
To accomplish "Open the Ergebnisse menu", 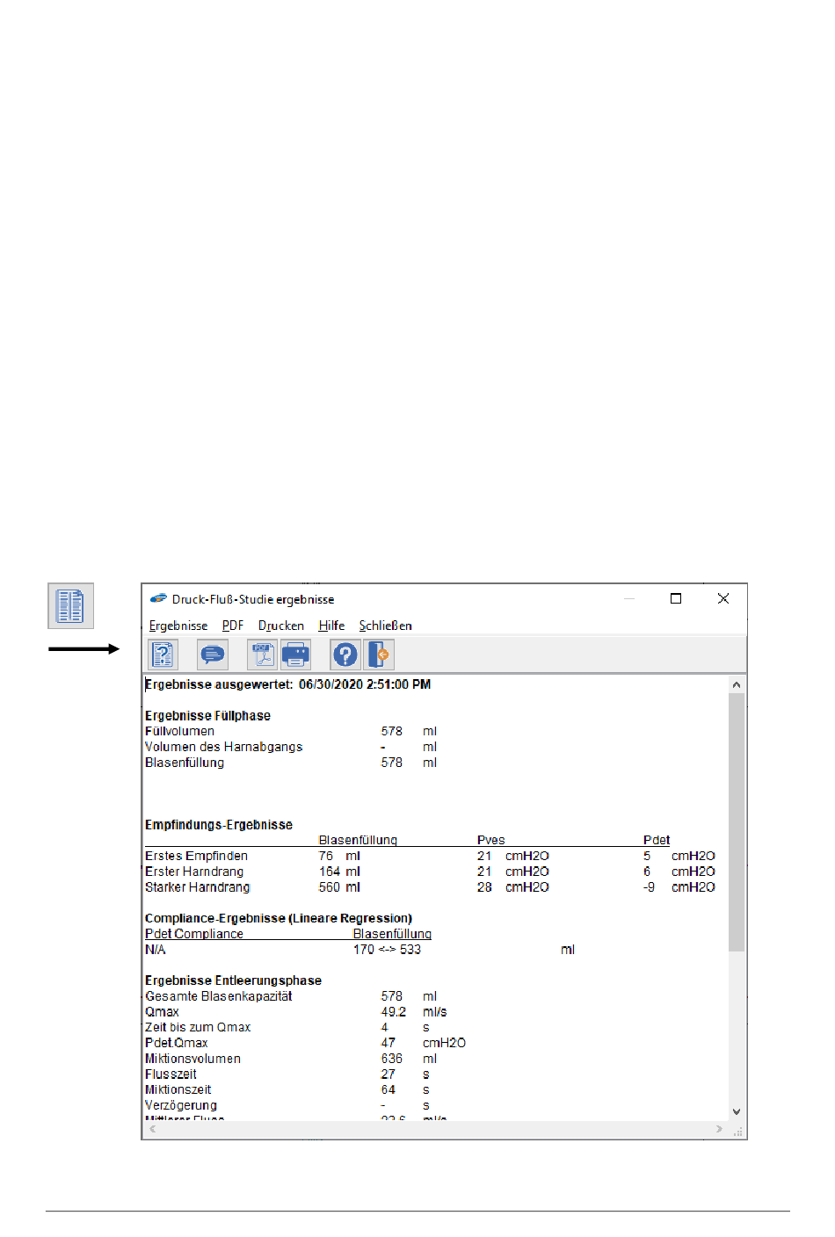I will pos(178,626).
